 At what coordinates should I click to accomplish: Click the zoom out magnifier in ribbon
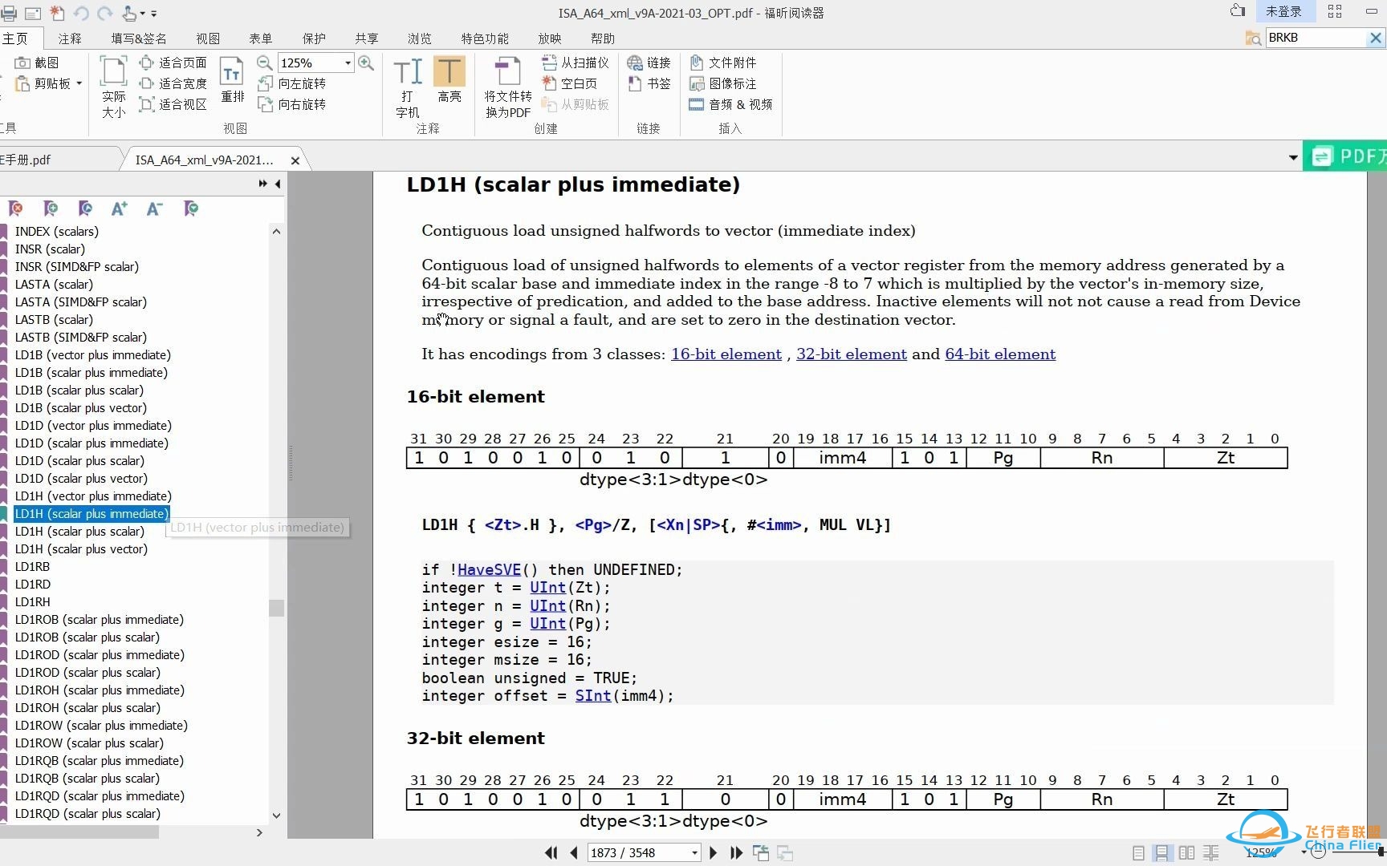[x=264, y=63]
